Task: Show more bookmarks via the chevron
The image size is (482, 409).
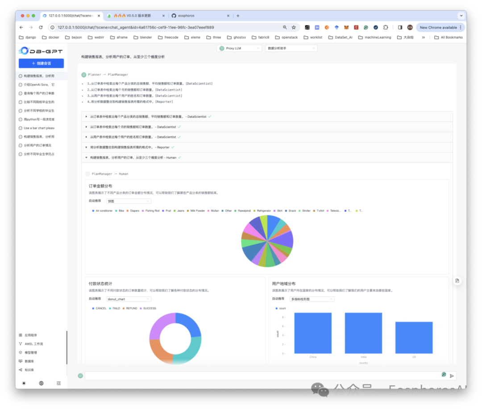Action: point(423,37)
